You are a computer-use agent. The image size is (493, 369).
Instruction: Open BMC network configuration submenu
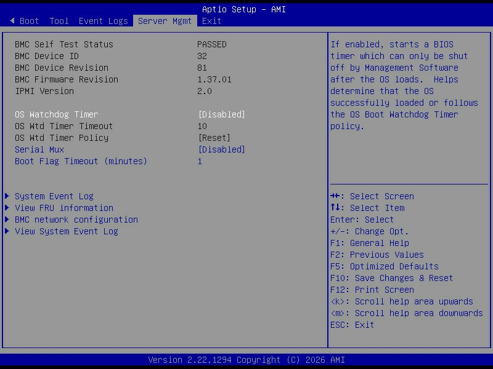click(x=76, y=220)
